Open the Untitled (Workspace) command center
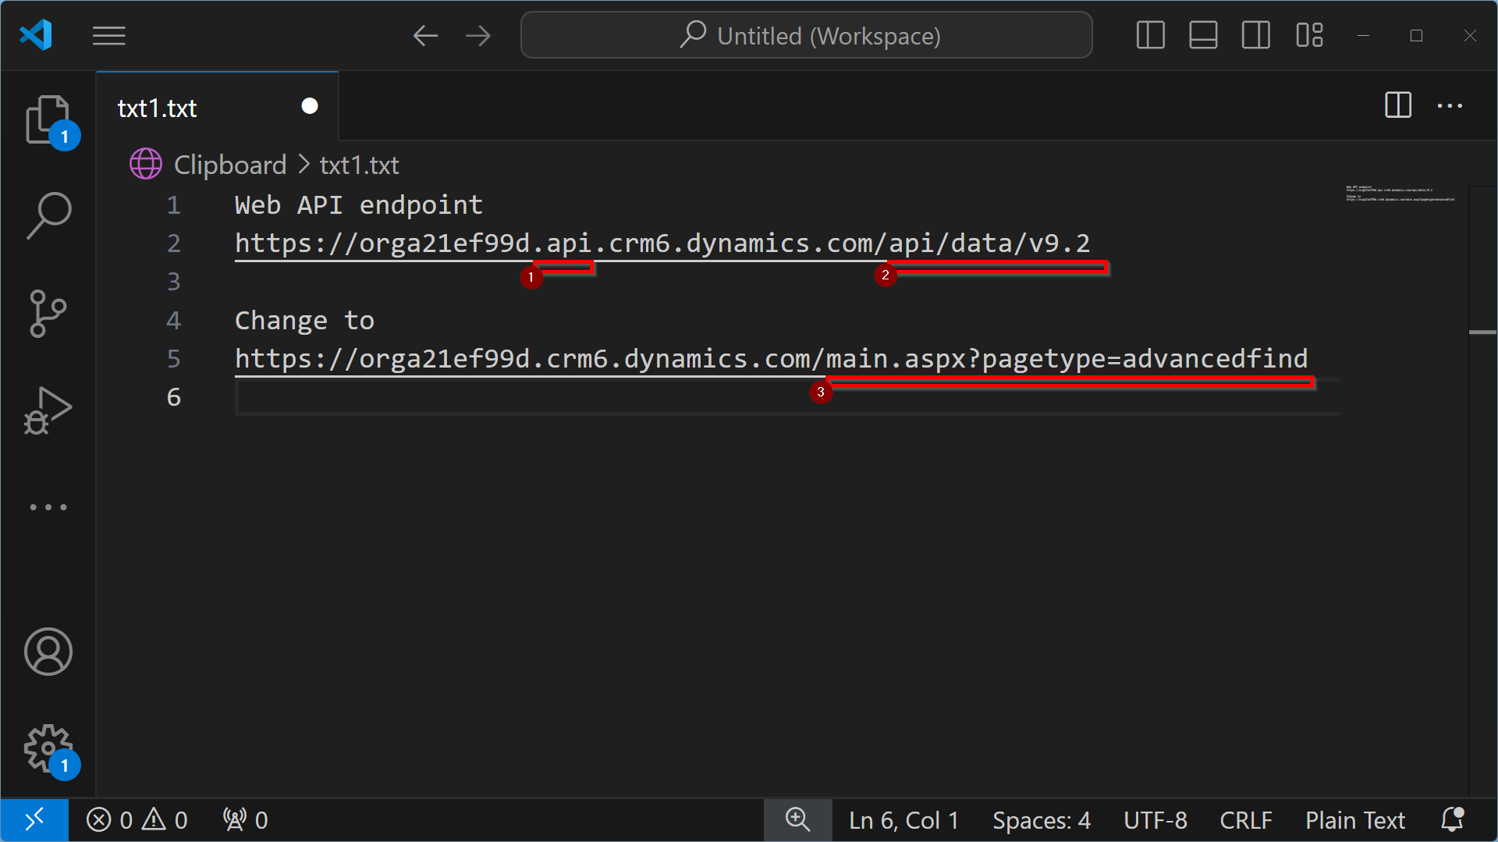Viewport: 1498px width, 842px height. pos(806,36)
